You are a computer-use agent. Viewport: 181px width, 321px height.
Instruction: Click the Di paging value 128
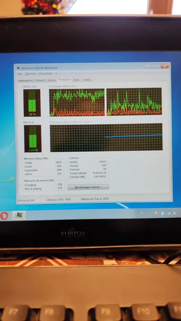60,185
